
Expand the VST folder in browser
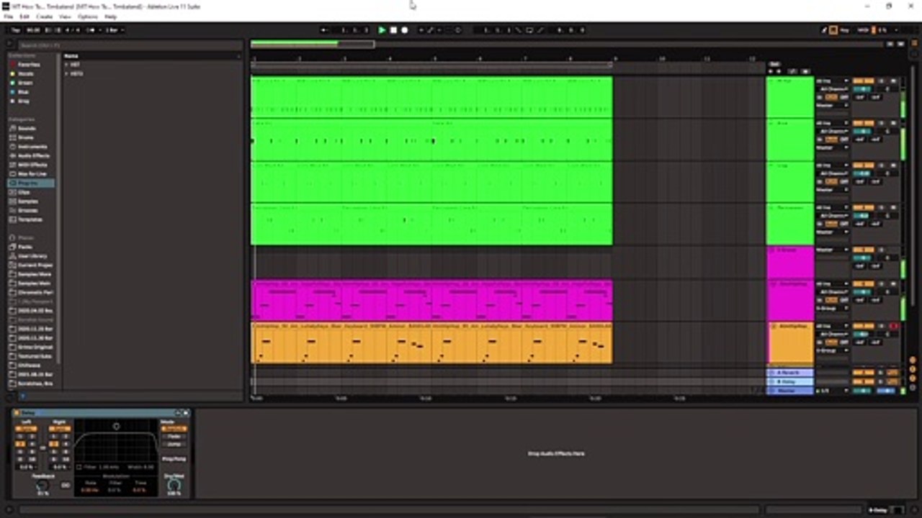[66, 65]
